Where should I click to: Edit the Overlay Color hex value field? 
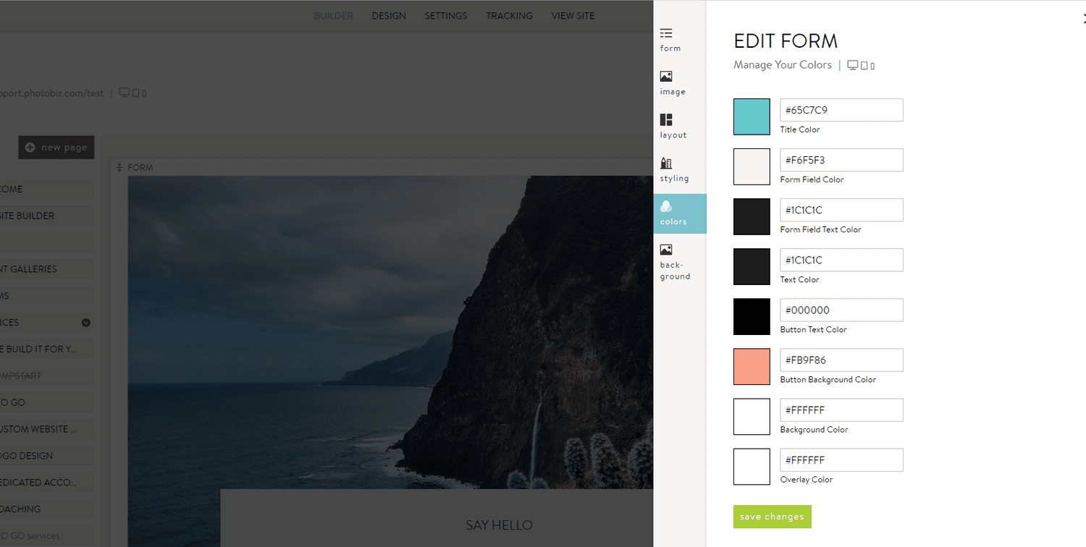tap(841, 459)
